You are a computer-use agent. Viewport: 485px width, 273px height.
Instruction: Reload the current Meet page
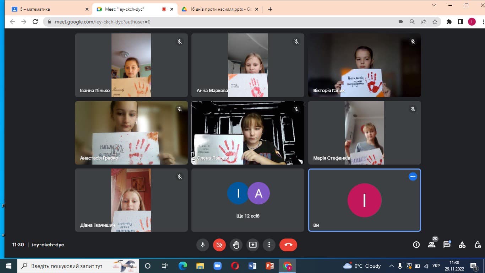[35, 22]
